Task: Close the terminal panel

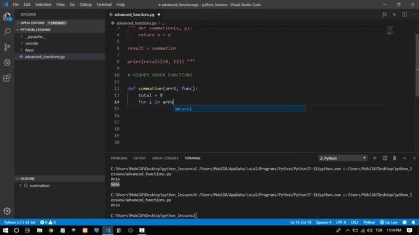Action: [x=414, y=158]
